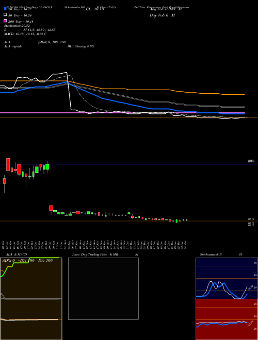Screen dimensions: 258x340
Task: Click the 'CL: 10.13' closing price
Action: [x=95, y=9]
